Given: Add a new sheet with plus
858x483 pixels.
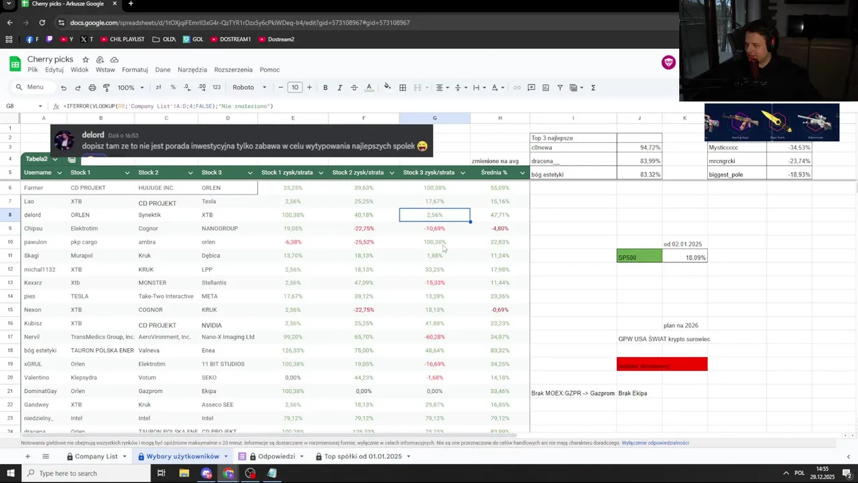Looking at the screenshot, I should click(x=27, y=456).
